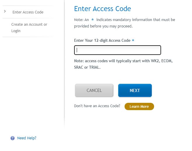Click the blue NEXT button

click(x=135, y=90)
